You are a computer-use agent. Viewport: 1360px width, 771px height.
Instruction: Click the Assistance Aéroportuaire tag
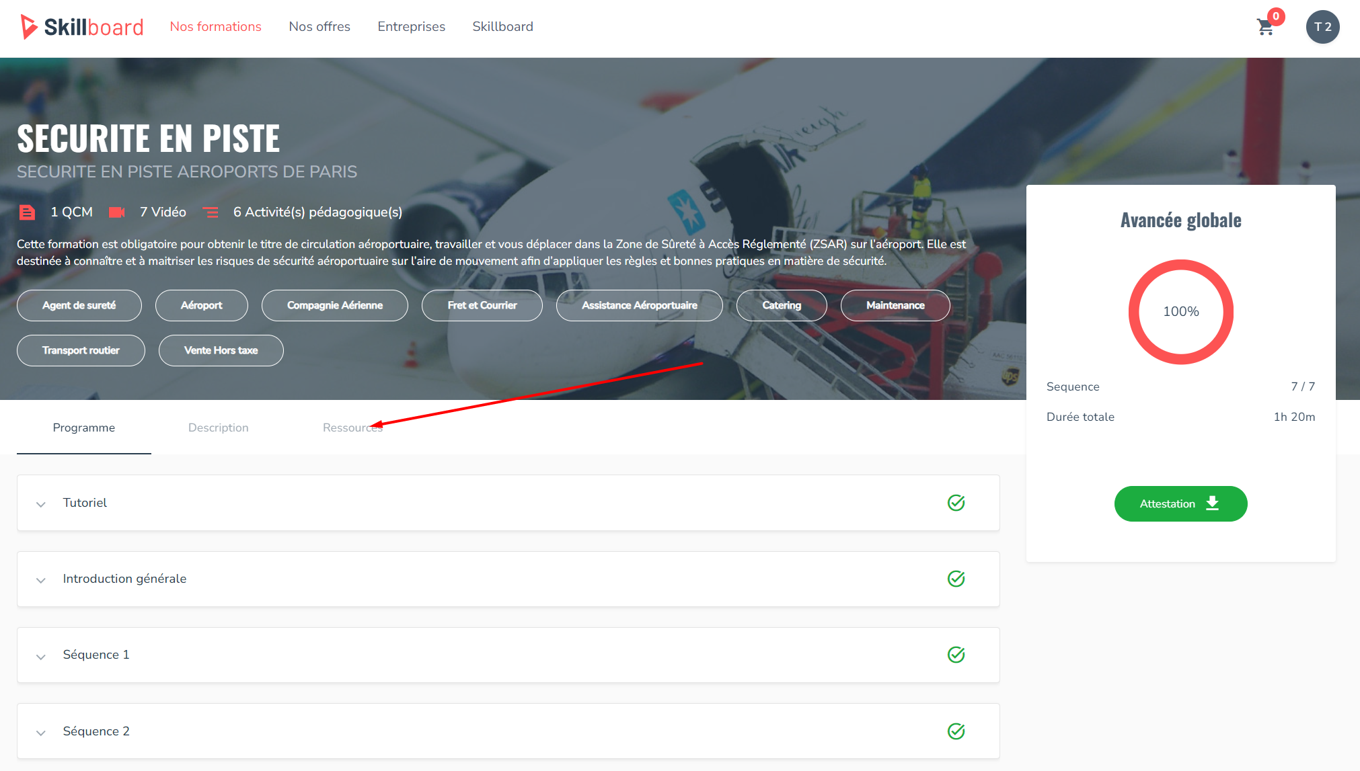click(640, 305)
